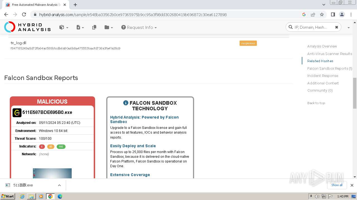
Task: Click the search box for IP, Domain, Hash
Action: click(313, 27)
